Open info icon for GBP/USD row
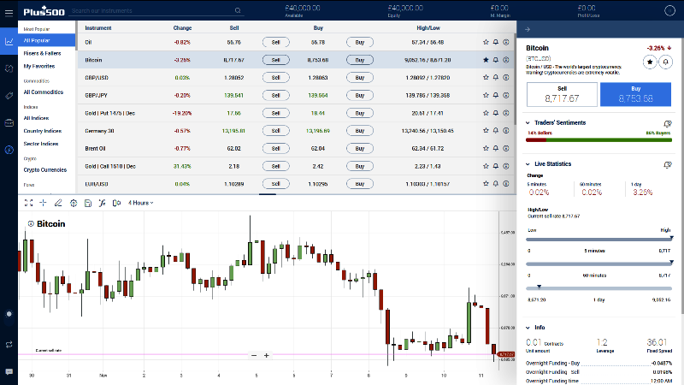This screenshot has width=684, height=385. point(506,78)
